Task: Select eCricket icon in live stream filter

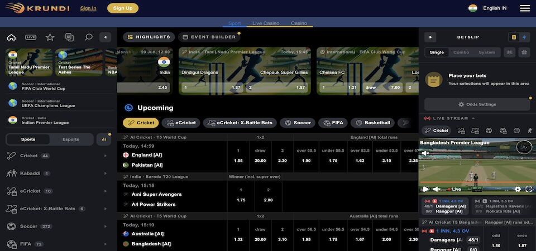Action: (461, 131)
